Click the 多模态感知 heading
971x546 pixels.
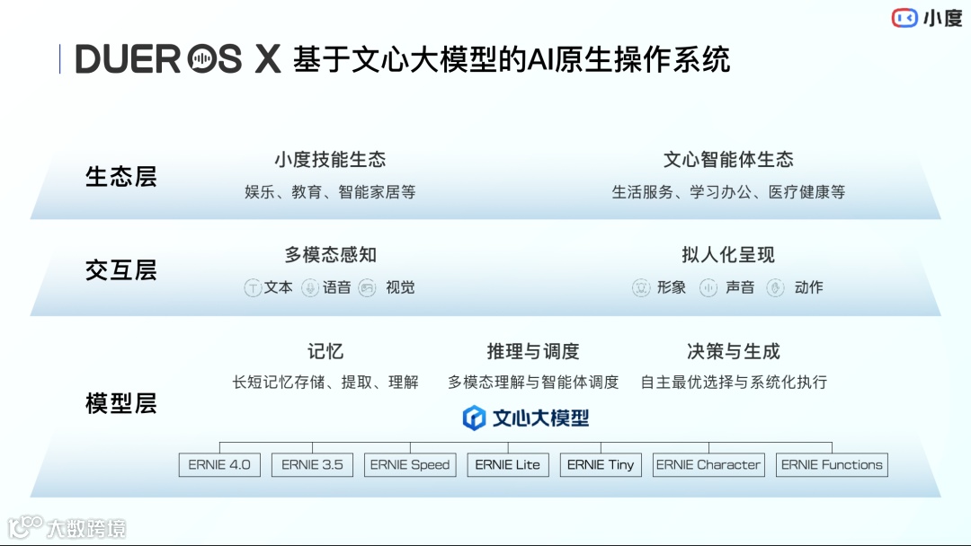pyautogui.click(x=330, y=254)
